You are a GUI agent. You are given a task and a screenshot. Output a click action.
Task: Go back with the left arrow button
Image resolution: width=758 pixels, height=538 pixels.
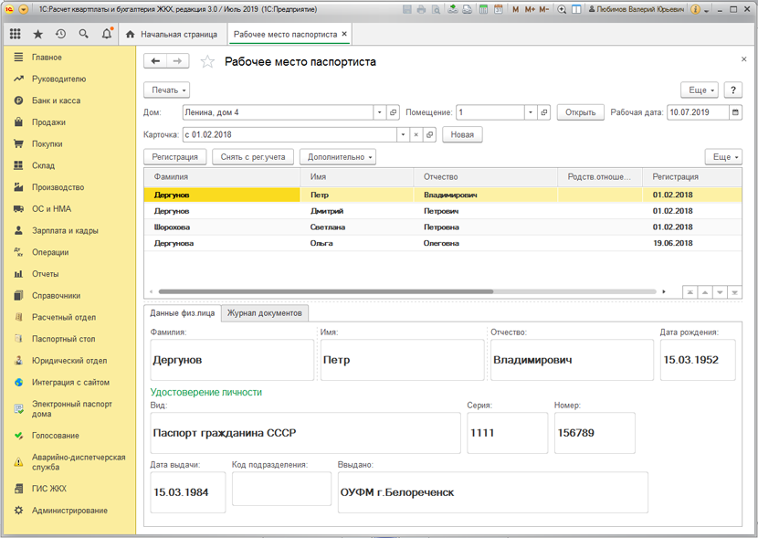tap(155, 61)
